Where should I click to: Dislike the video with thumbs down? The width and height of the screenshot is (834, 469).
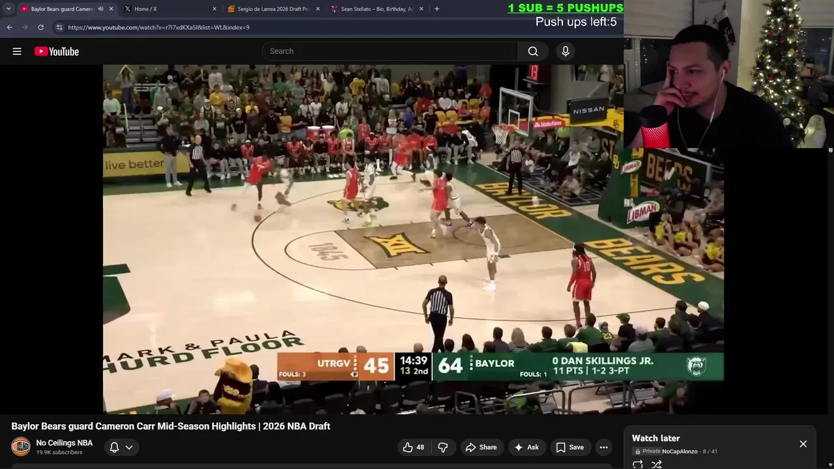click(x=443, y=447)
